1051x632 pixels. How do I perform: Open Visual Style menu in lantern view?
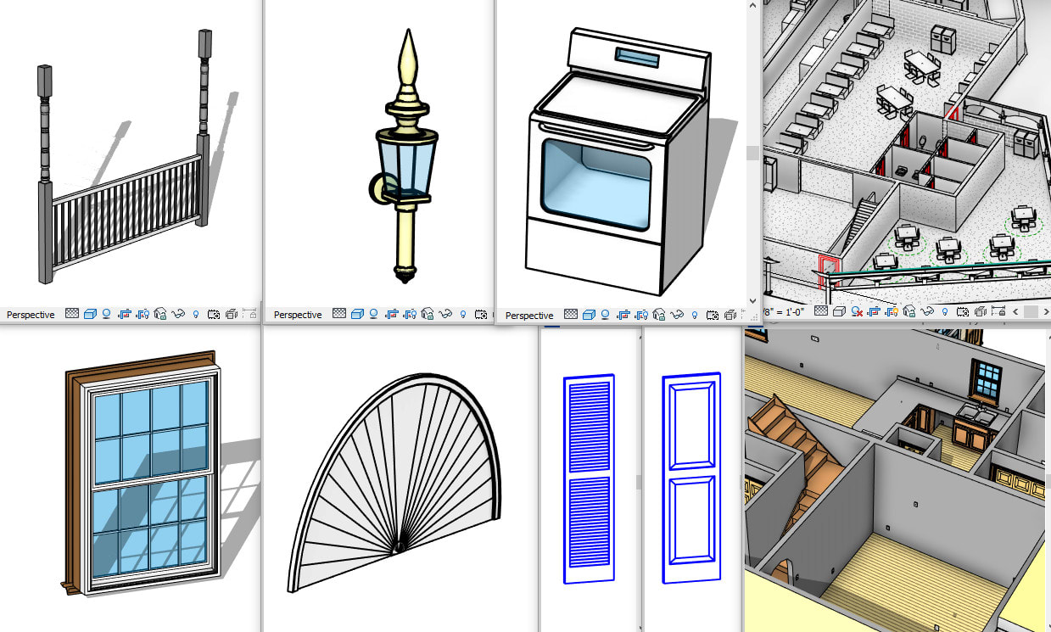357,315
